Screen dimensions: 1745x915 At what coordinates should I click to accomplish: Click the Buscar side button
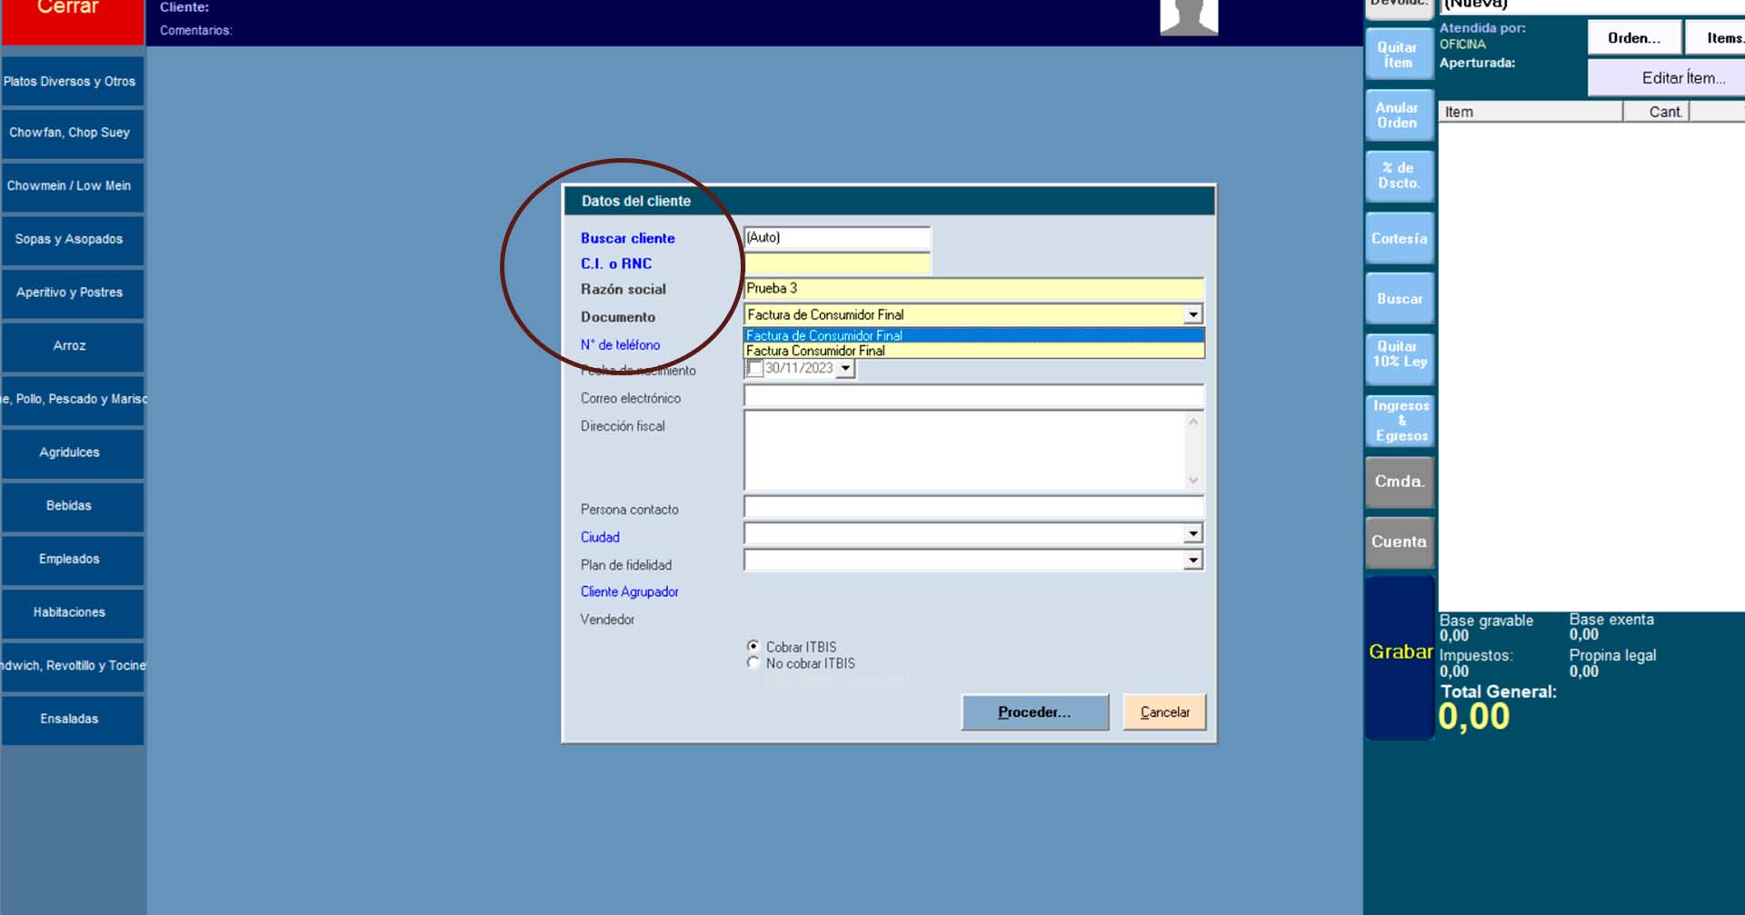pyautogui.click(x=1399, y=298)
